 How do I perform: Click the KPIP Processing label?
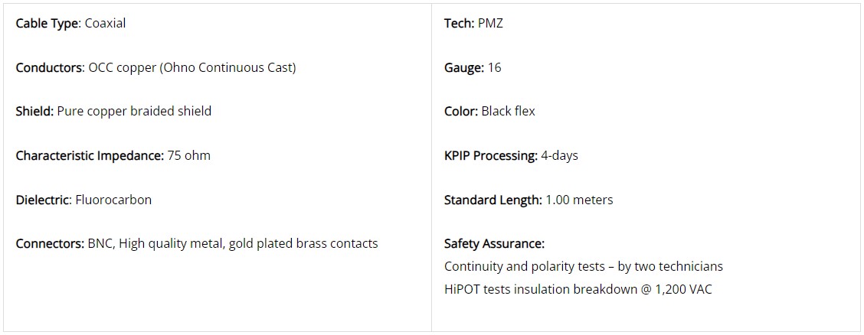(491, 155)
